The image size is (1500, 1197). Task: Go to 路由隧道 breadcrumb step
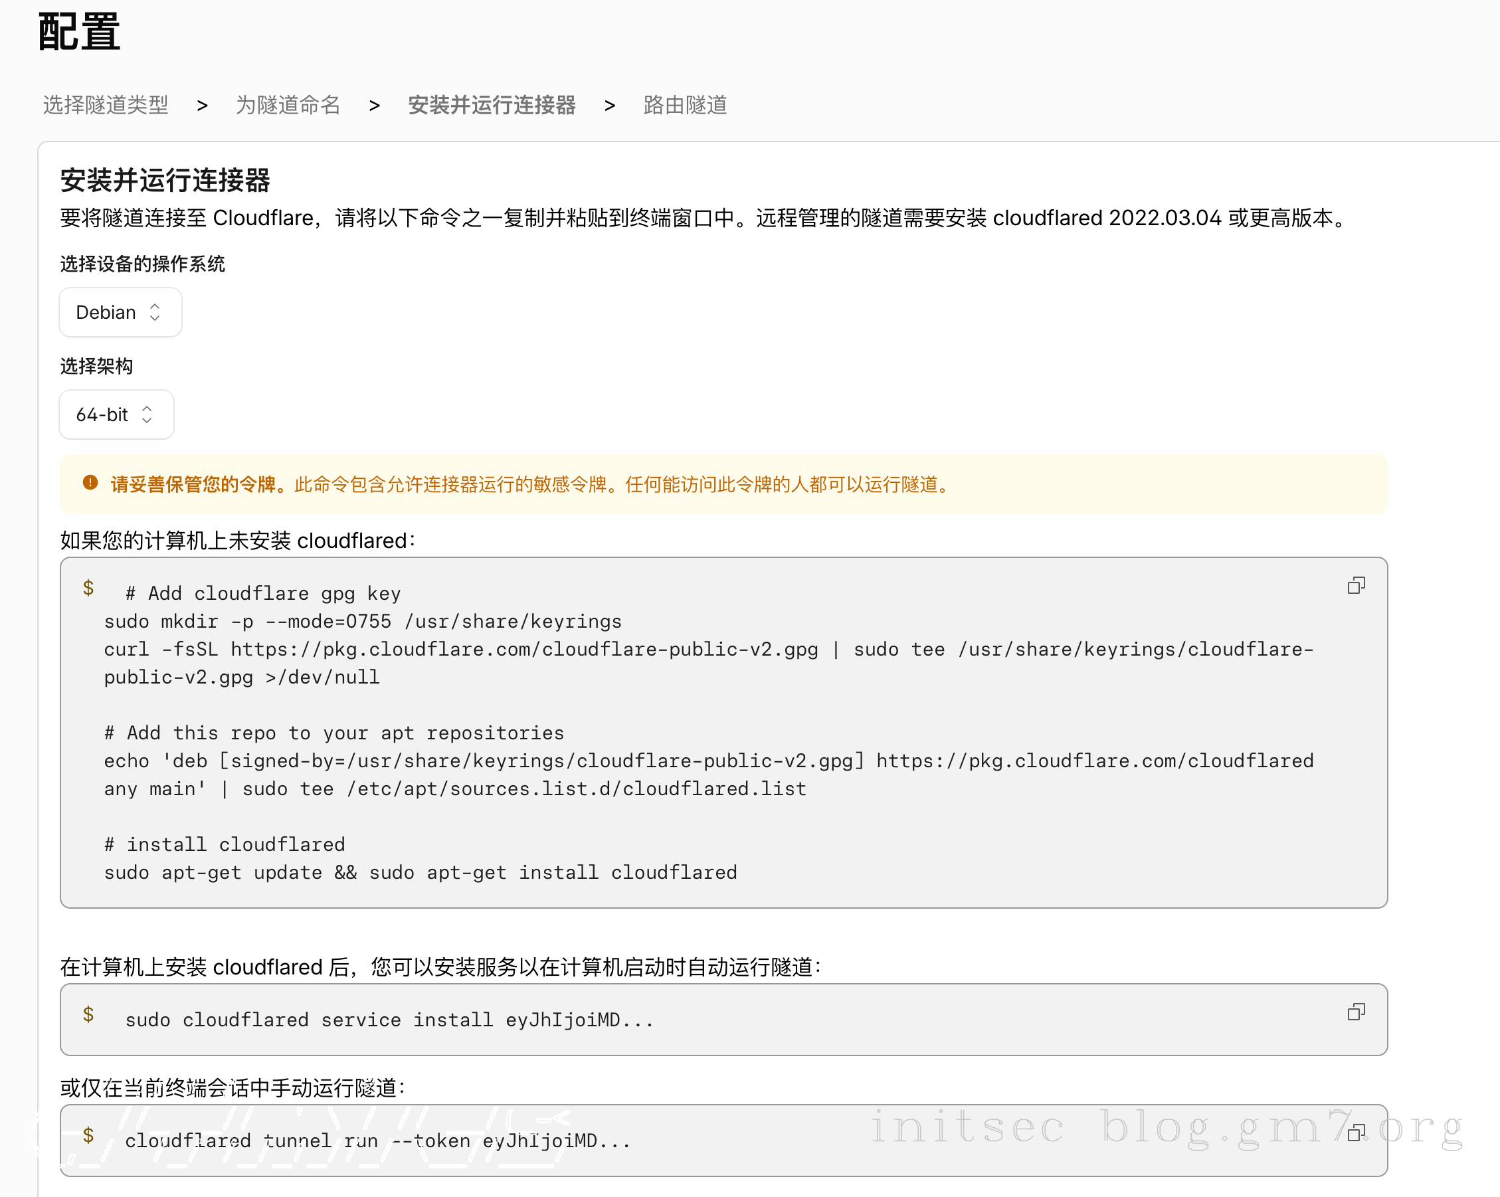point(686,105)
